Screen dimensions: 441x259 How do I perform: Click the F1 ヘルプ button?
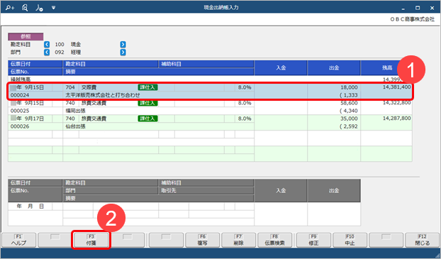[19, 240]
